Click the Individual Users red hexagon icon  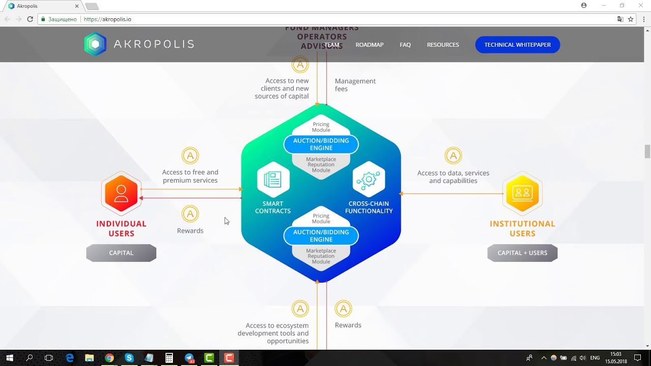121,194
